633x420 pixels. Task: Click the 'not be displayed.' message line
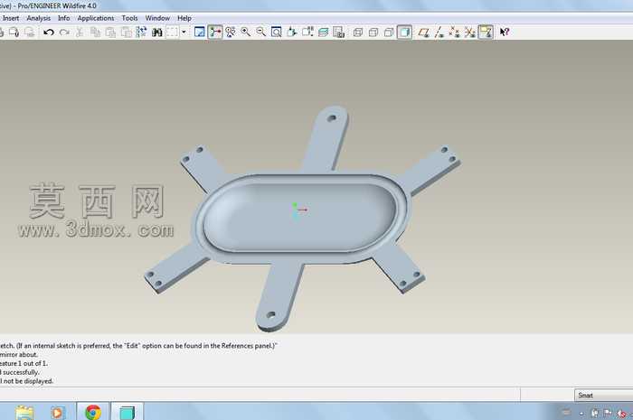click(x=26, y=381)
